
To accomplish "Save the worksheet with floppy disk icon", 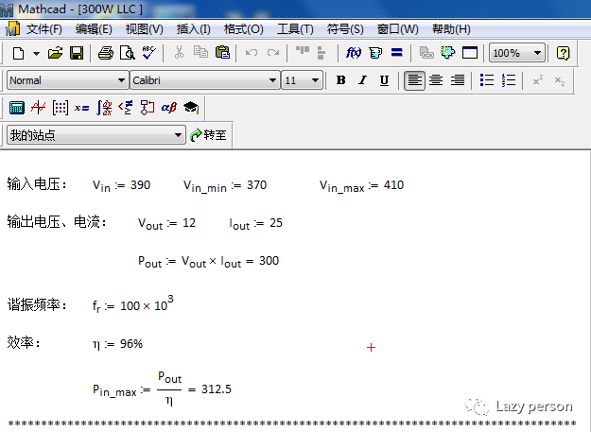I will pyautogui.click(x=77, y=53).
